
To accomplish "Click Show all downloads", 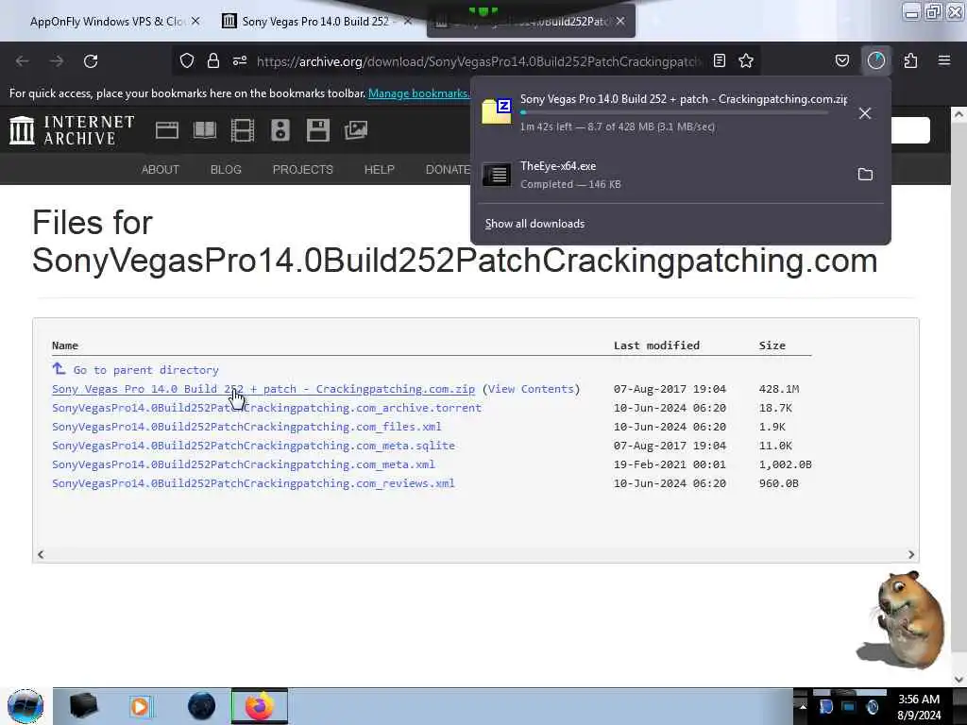I will [x=534, y=224].
